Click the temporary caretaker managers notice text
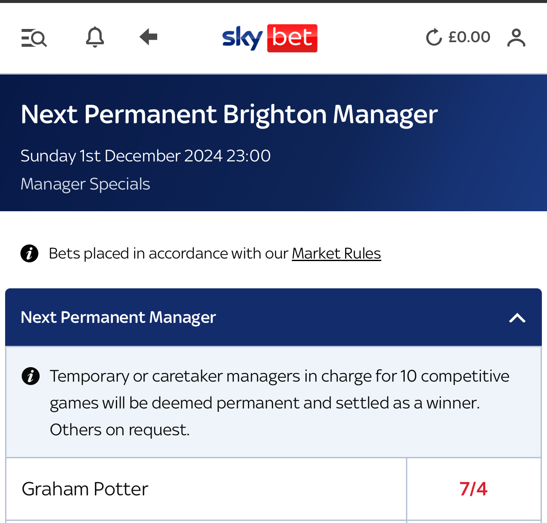This screenshot has height=523, width=547. (279, 403)
